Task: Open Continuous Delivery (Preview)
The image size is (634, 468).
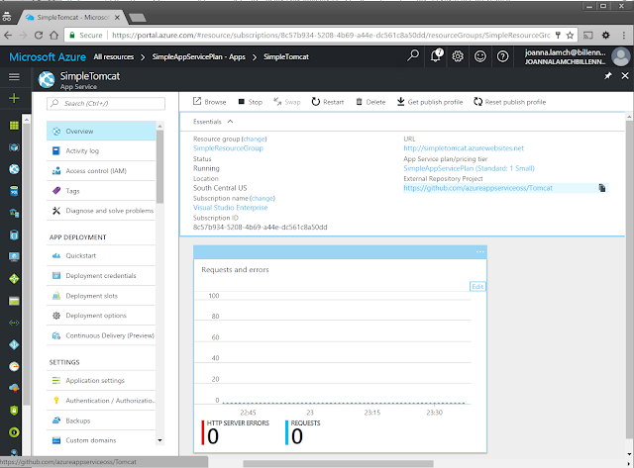Action: click(x=101, y=335)
